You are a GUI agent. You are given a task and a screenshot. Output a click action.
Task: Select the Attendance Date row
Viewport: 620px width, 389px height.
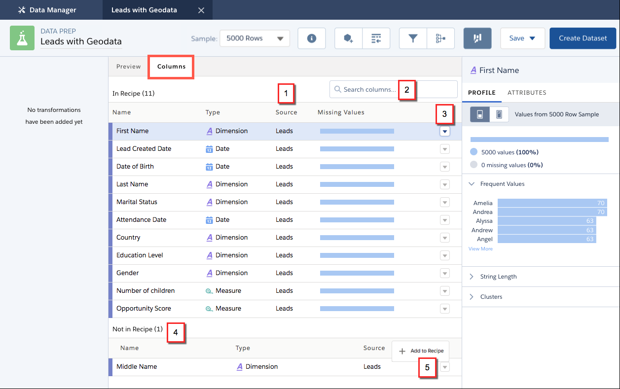(x=285, y=220)
